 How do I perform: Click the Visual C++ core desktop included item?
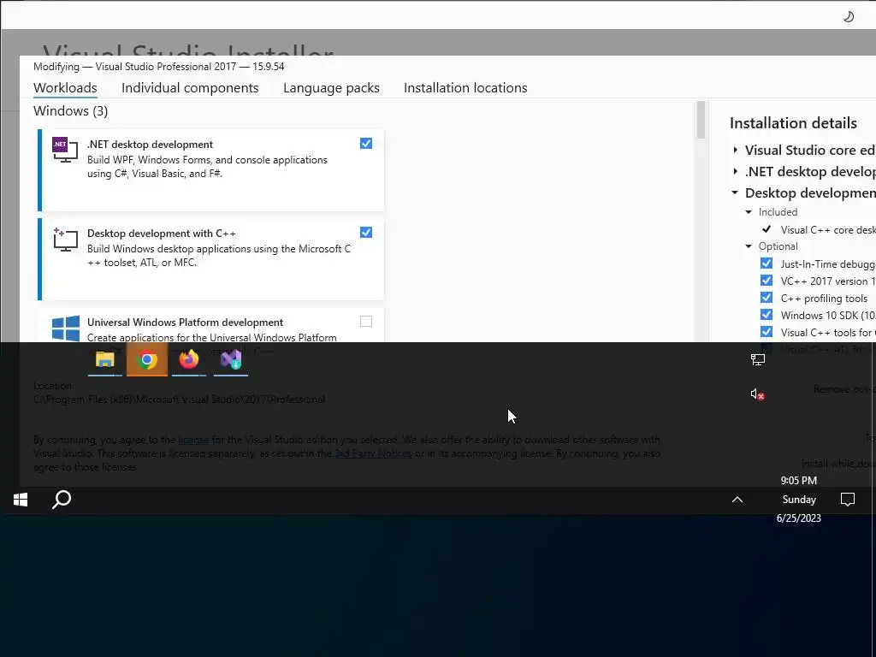pyautogui.click(x=828, y=229)
